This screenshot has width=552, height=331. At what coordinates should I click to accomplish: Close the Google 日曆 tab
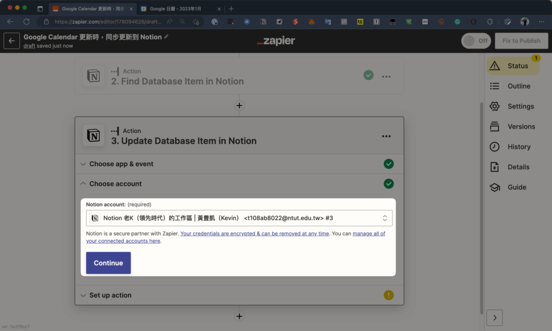coord(219,9)
